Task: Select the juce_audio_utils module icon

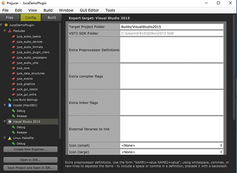Action: click(x=13, y=63)
